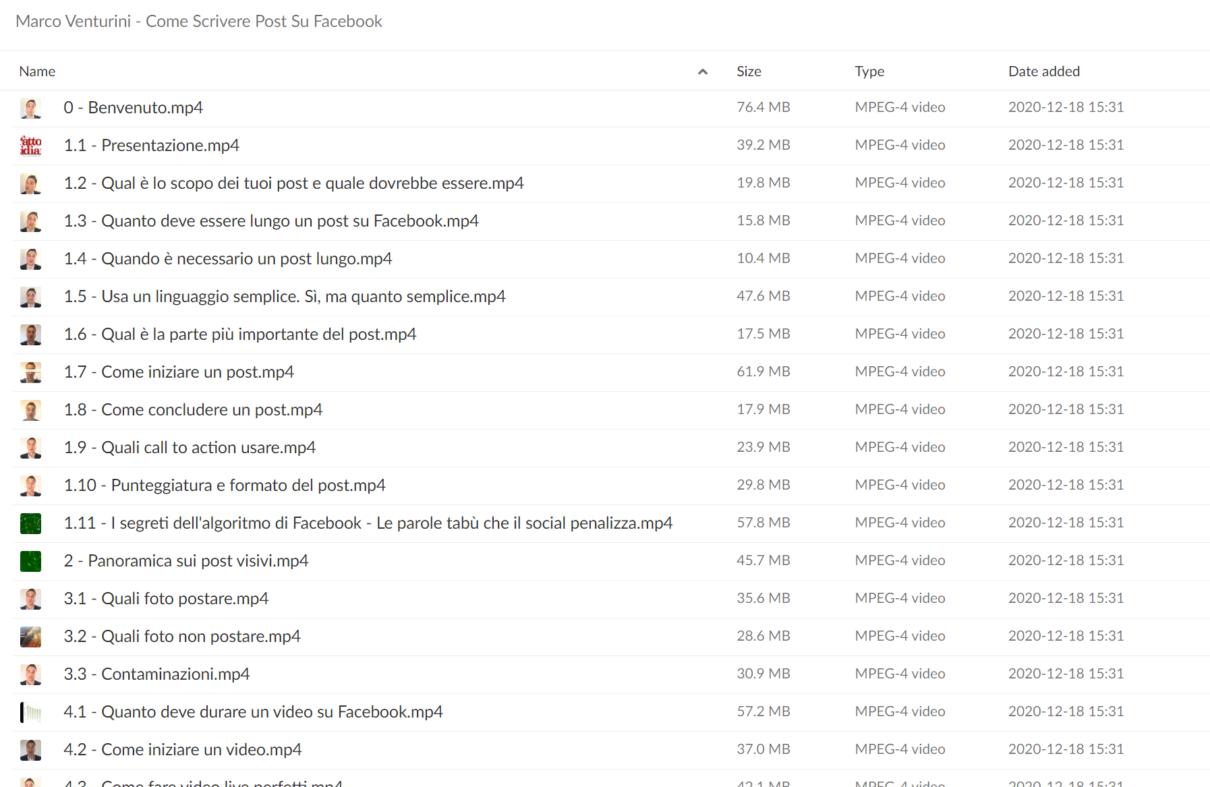Screen dimensions: 1210x787
Task: Open 1.2 - Qual è lo scopo dei tuoi post
Action: coord(294,183)
